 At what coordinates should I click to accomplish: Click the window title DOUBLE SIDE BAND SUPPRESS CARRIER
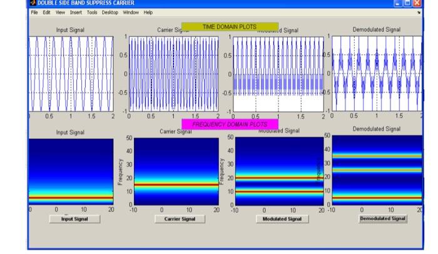pos(86,3)
